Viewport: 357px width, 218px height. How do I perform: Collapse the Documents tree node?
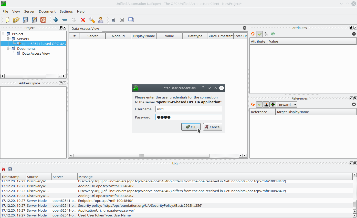tap(8, 48)
